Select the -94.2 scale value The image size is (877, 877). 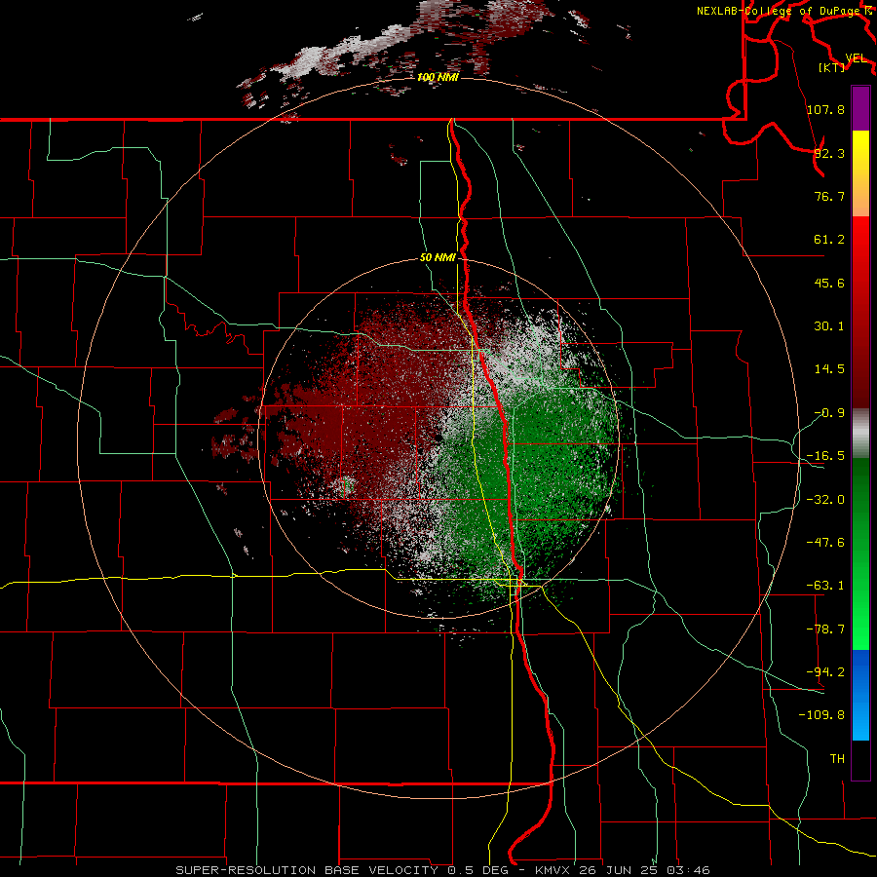tap(825, 672)
